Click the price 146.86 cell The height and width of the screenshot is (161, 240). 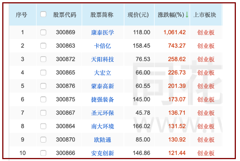pos(141,153)
